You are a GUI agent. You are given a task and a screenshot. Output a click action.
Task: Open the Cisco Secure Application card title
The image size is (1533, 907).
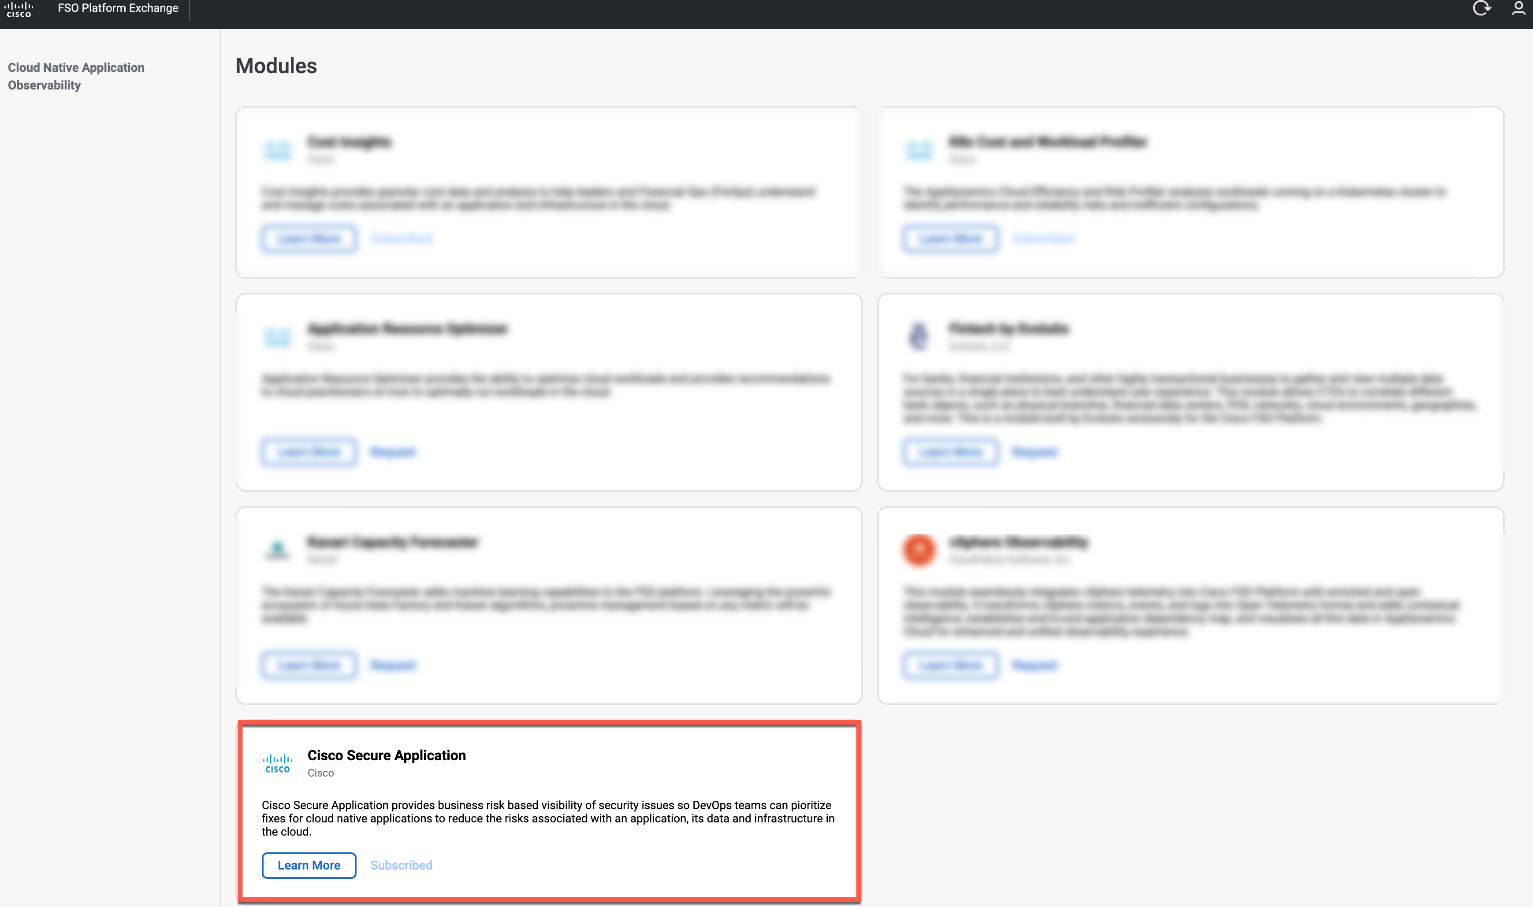pos(386,755)
